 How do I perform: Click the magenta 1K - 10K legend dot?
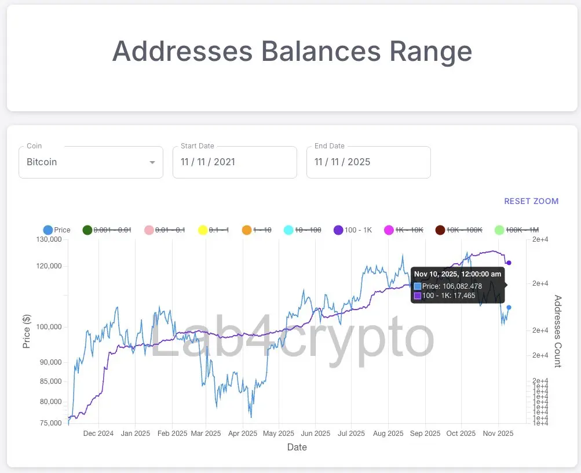[x=389, y=230]
